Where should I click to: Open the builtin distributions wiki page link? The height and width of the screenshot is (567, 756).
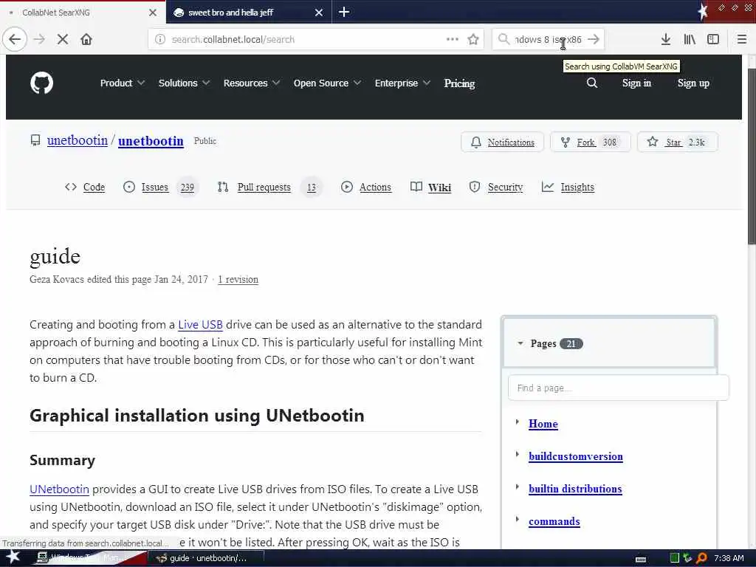tap(575, 489)
